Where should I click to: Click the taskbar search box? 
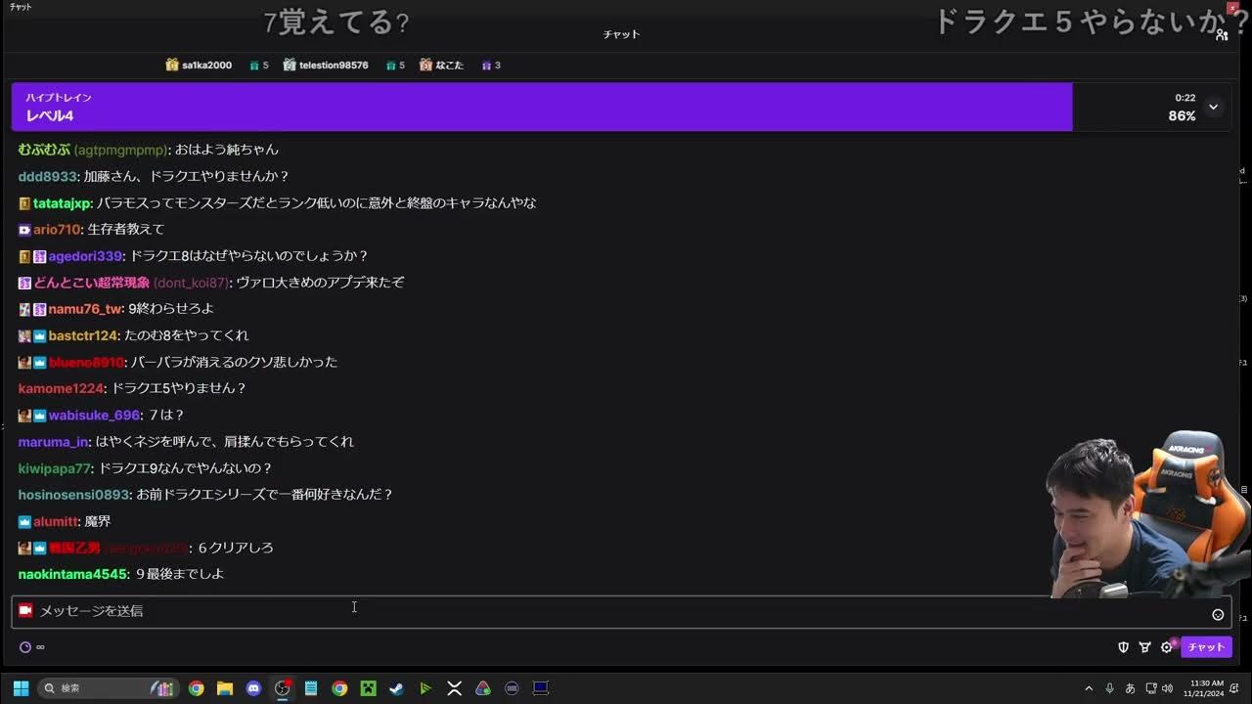(x=108, y=688)
